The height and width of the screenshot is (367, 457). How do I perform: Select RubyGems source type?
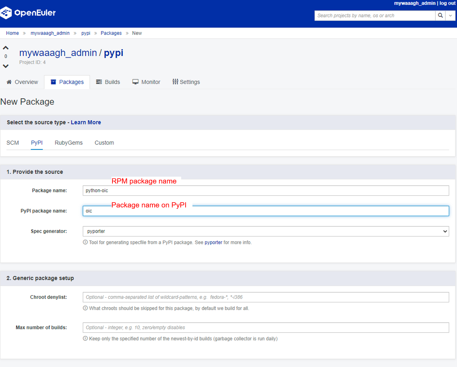(69, 143)
